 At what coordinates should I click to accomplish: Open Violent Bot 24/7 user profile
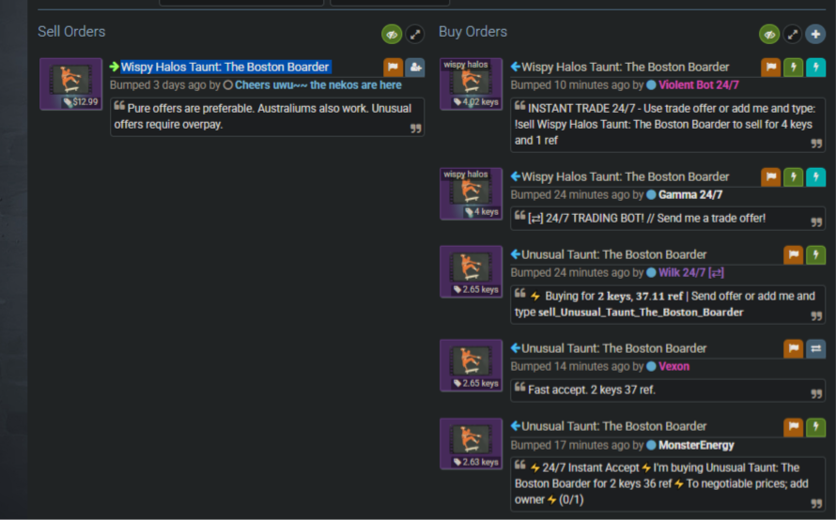(699, 85)
